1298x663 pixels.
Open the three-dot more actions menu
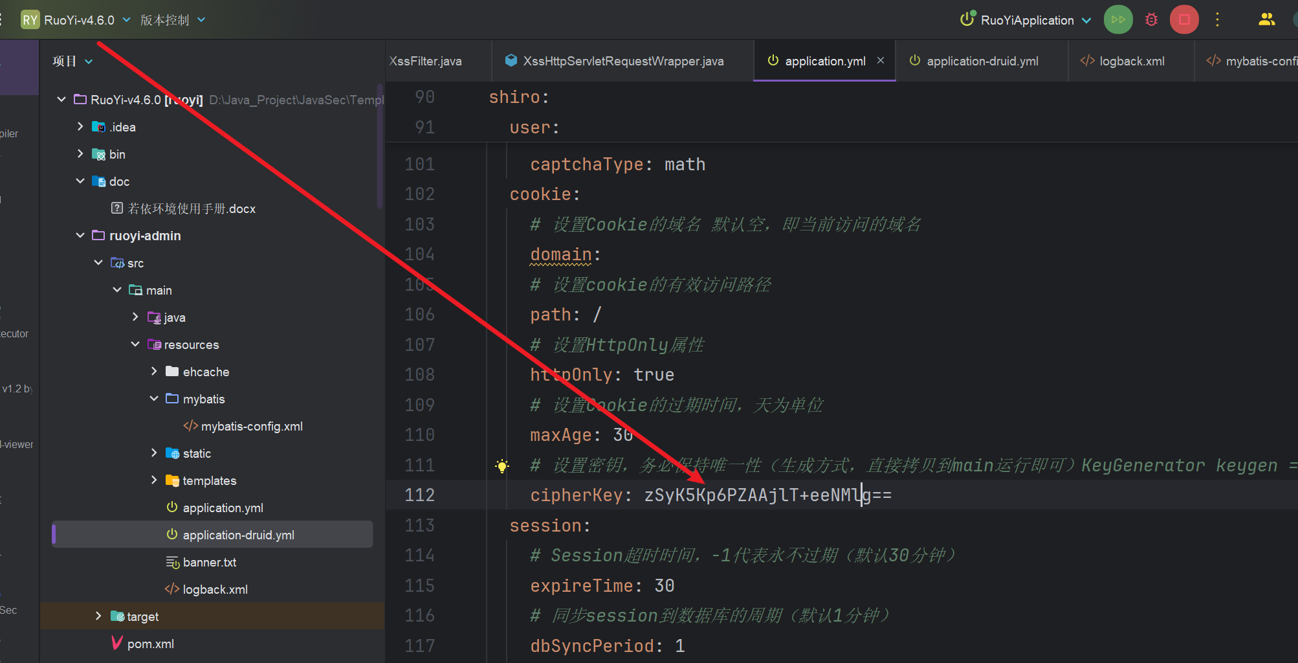pyautogui.click(x=1217, y=19)
